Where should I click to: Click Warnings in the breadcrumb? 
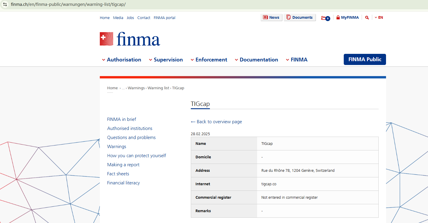(136, 88)
